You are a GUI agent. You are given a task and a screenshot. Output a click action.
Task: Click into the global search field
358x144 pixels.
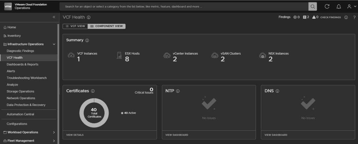tap(184, 6)
